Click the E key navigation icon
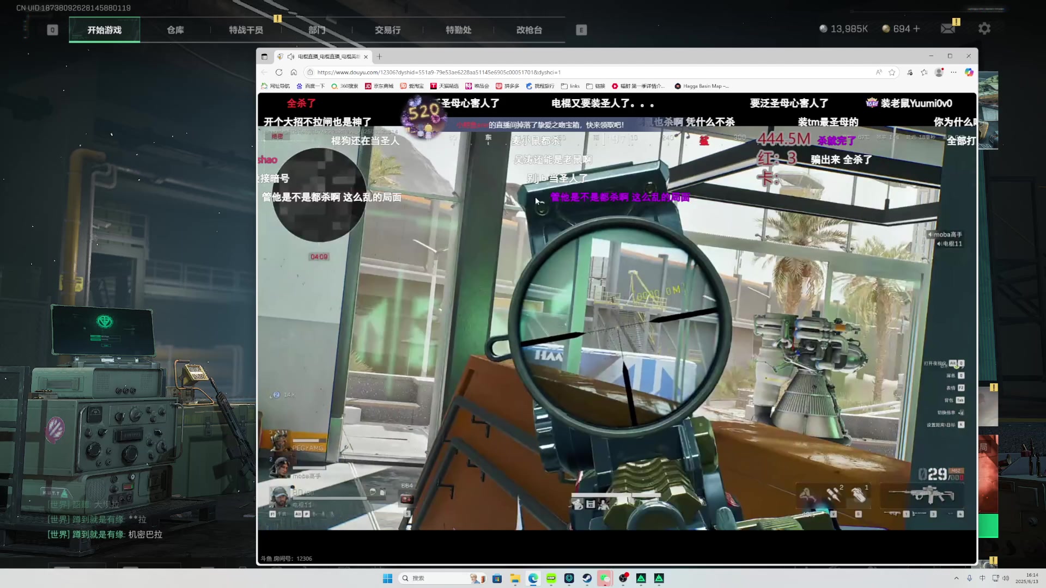The height and width of the screenshot is (588, 1046). [x=581, y=30]
